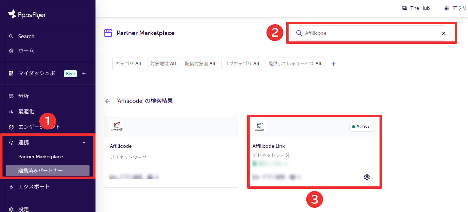
Task: Select 連携済みパートナー submenu item
Action: point(47,171)
